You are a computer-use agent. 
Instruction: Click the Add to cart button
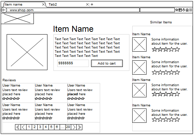click(107, 63)
